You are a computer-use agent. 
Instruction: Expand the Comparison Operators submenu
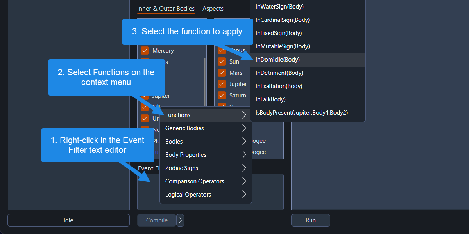[194, 181]
